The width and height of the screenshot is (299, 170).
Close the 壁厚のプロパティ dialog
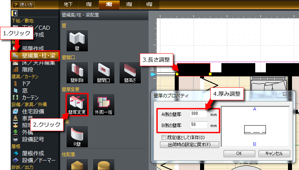[285, 94]
